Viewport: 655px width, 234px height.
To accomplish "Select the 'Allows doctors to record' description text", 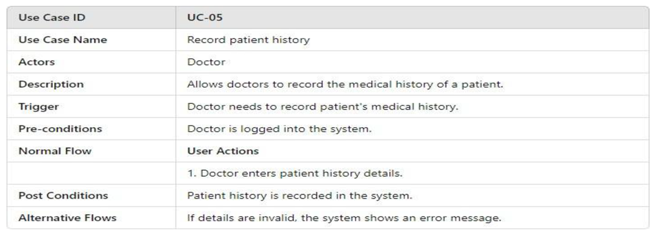I will point(344,85).
